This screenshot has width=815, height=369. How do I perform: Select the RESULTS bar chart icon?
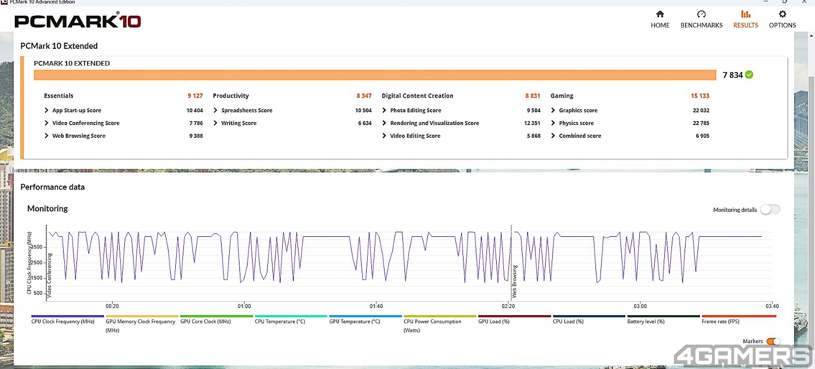[746, 14]
